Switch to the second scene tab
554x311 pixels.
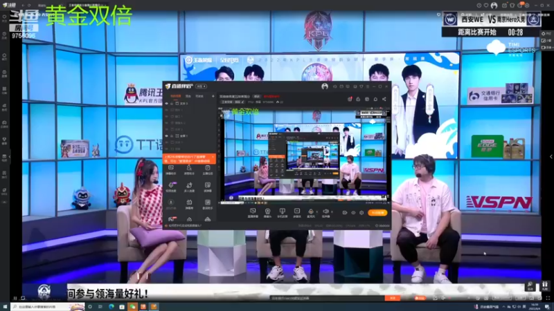tap(188, 96)
